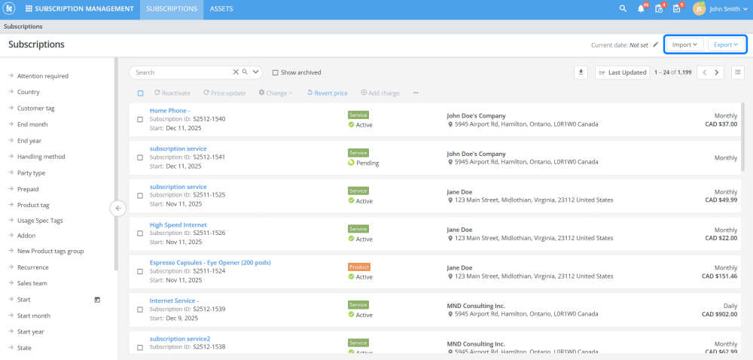753x360 pixels.
Task: Click Revert price action
Action: click(x=327, y=93)
